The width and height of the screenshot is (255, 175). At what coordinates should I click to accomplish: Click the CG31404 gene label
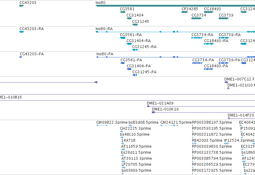135,15
